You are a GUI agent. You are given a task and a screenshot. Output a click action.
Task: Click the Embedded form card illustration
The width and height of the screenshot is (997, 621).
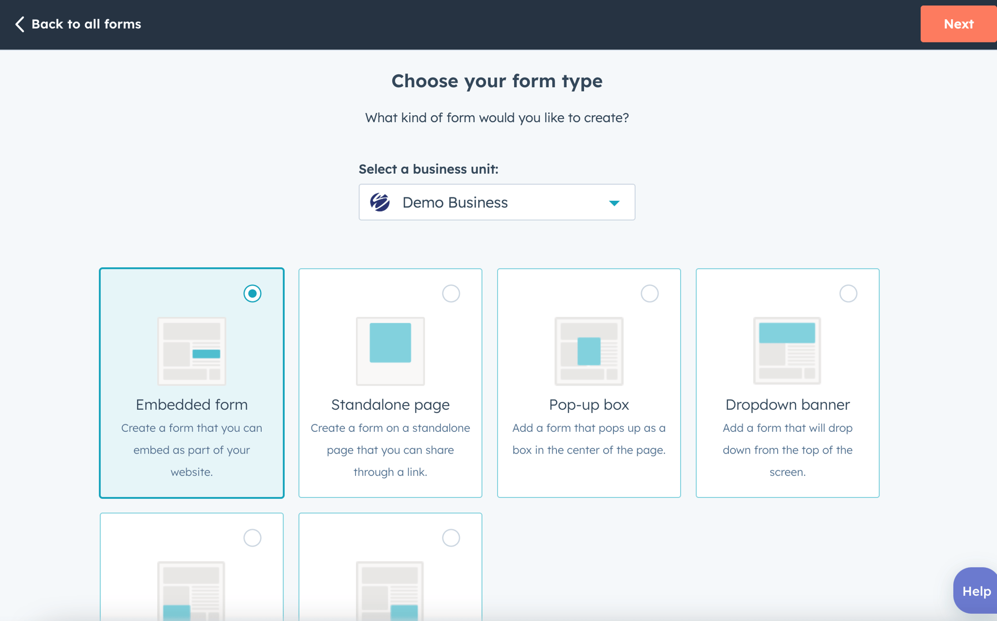(x=191, y=351)
